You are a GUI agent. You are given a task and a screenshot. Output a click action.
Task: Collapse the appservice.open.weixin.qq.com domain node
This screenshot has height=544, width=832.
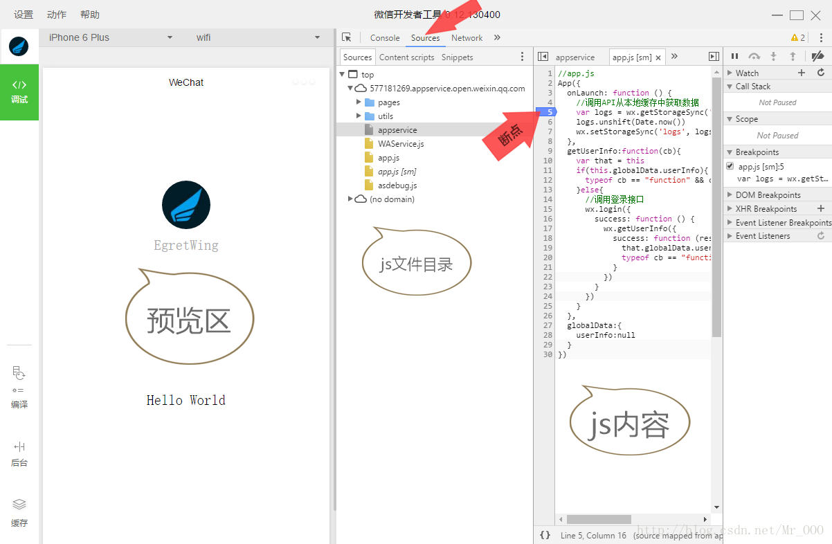(x=351, y=88)
